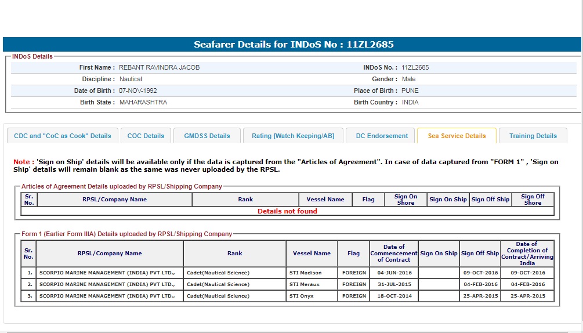Select the Date of Birth value 07-NOV-1992

pos(138,91)
